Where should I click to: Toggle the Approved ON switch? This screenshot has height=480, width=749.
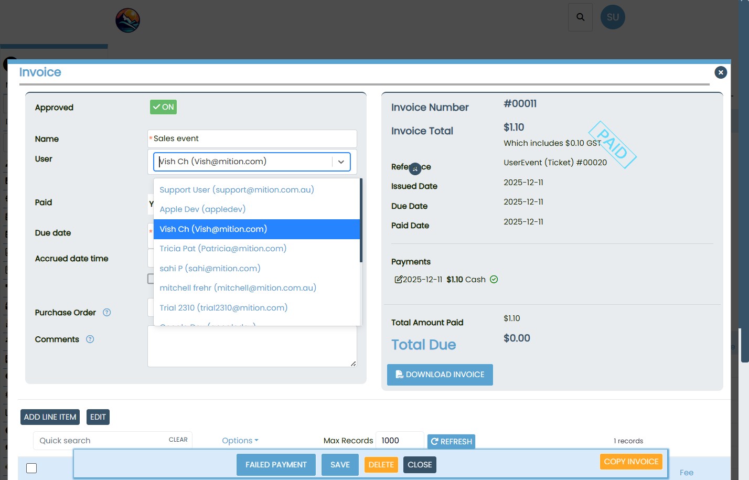tap(163, 107)
